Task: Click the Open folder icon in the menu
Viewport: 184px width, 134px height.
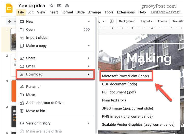Action: 22,30
